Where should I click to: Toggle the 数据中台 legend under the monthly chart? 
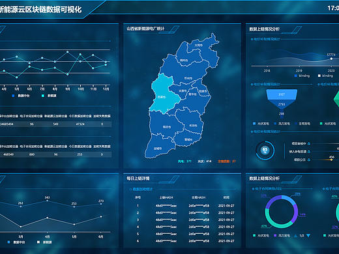tap(20, 96)
